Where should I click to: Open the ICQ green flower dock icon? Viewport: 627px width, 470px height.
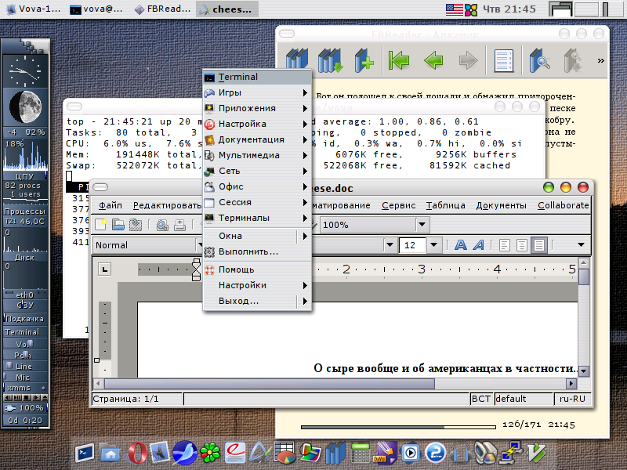coord(209,453)
